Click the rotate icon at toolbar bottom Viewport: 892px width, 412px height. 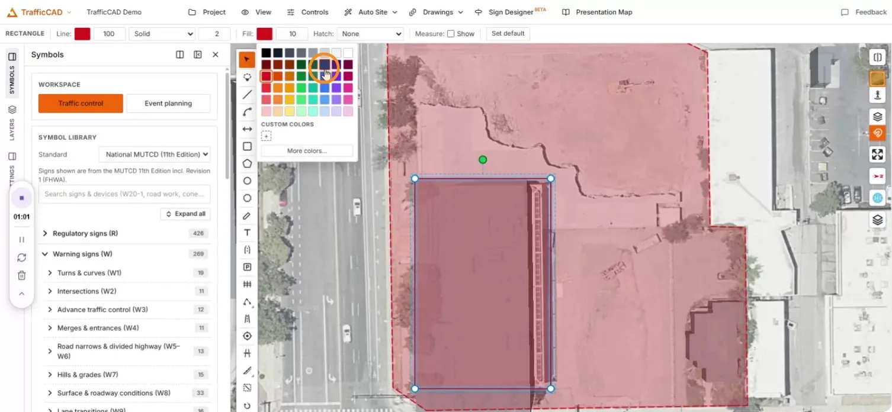[x=247, y=405]
